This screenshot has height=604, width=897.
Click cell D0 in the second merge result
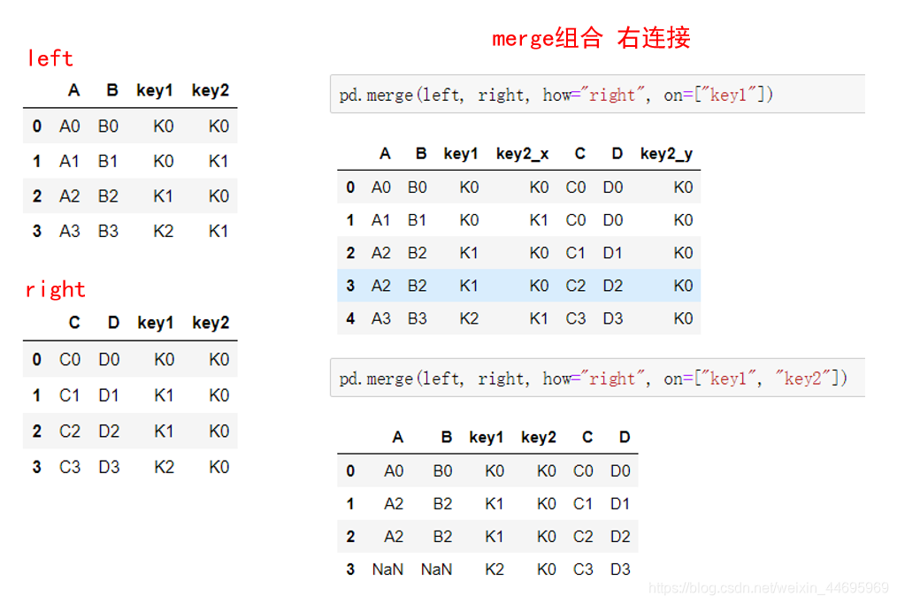click(620, 470)
